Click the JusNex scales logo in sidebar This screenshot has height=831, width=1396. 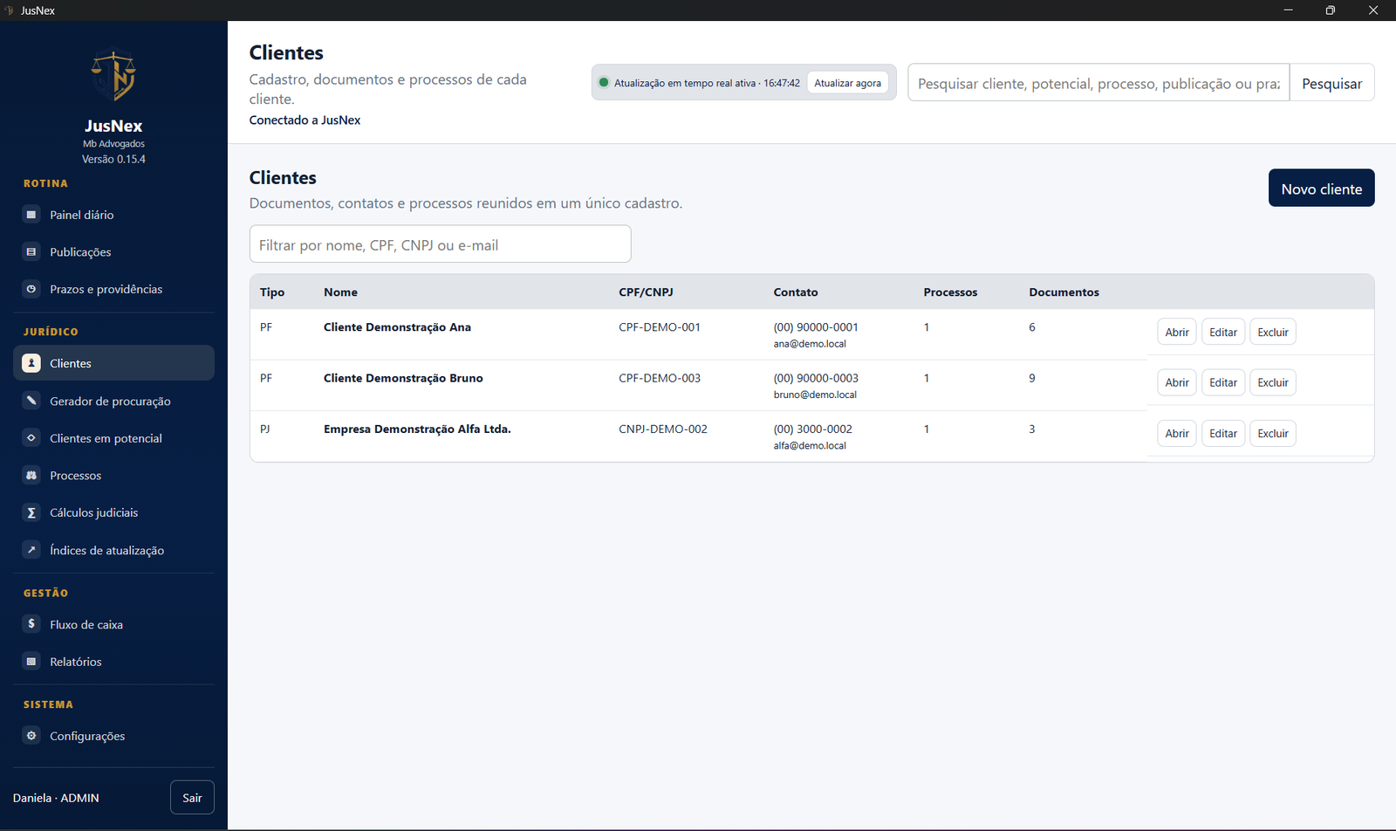coord(113,75)
